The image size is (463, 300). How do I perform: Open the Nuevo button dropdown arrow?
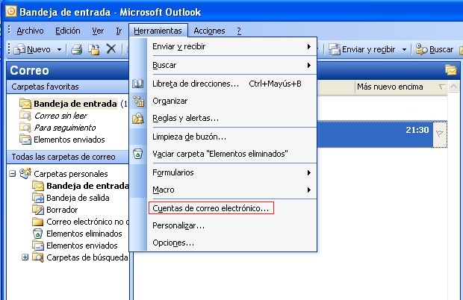coord(58,49)
